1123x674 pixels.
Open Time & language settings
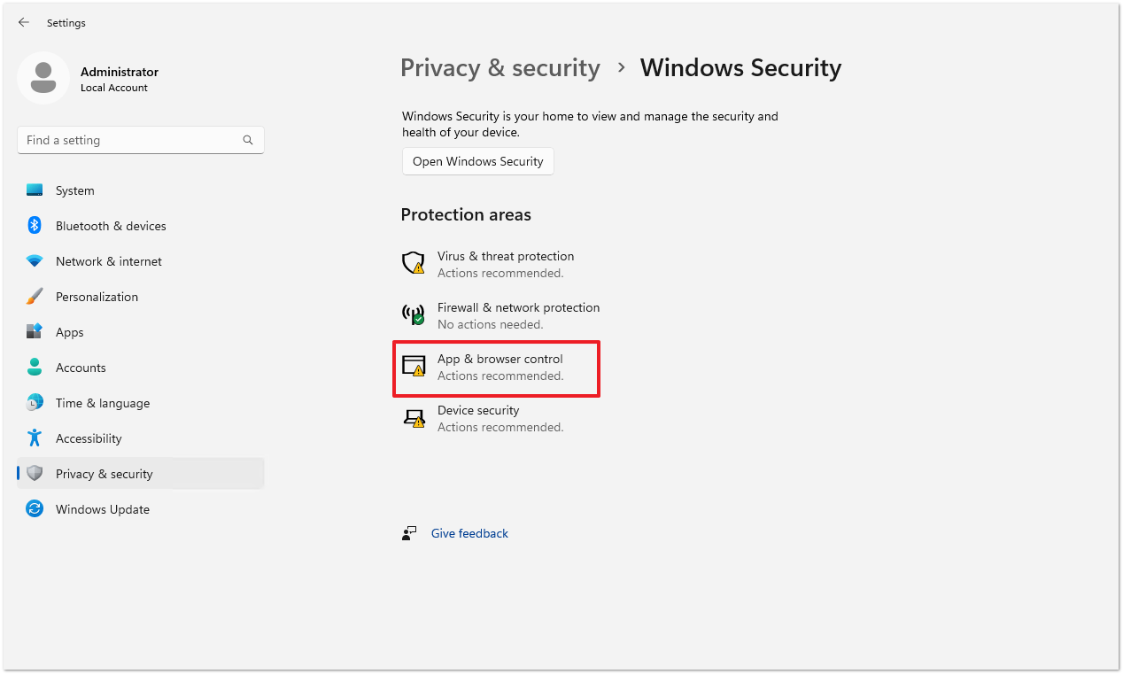102,403
